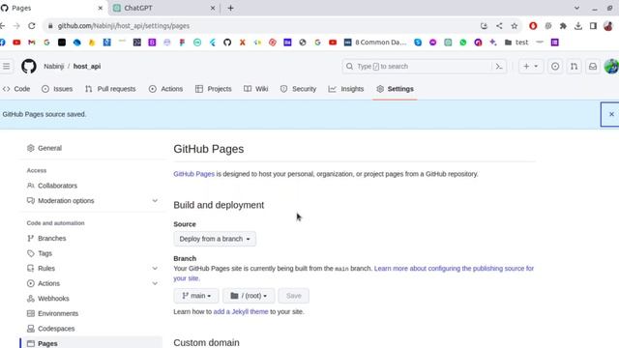Dismiss the 'source saved' banner
This screenshot has width=619, height=348.
(x=611, y=114)
